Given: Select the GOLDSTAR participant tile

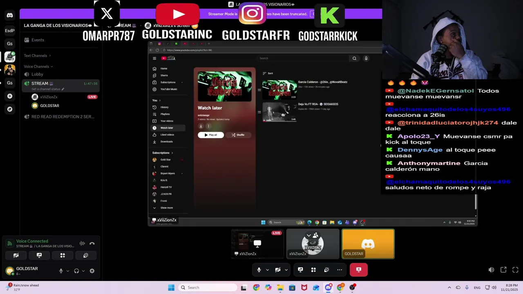Looking at the screenshot, I should pos(368,244).
